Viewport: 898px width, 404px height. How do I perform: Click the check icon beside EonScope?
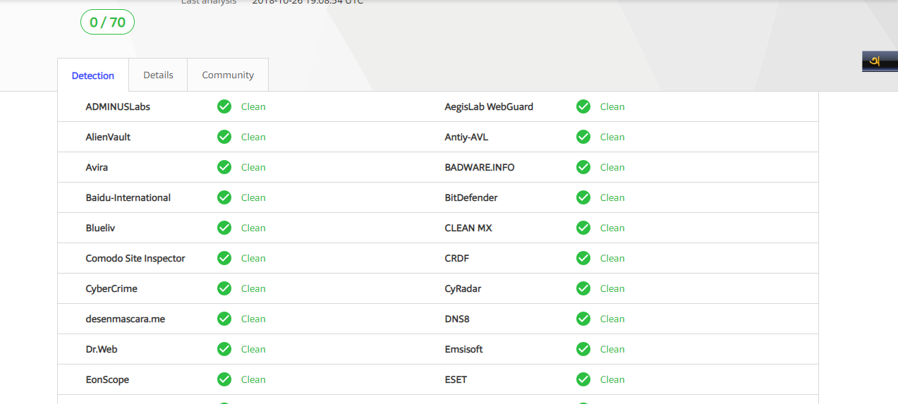click(224, 379)
